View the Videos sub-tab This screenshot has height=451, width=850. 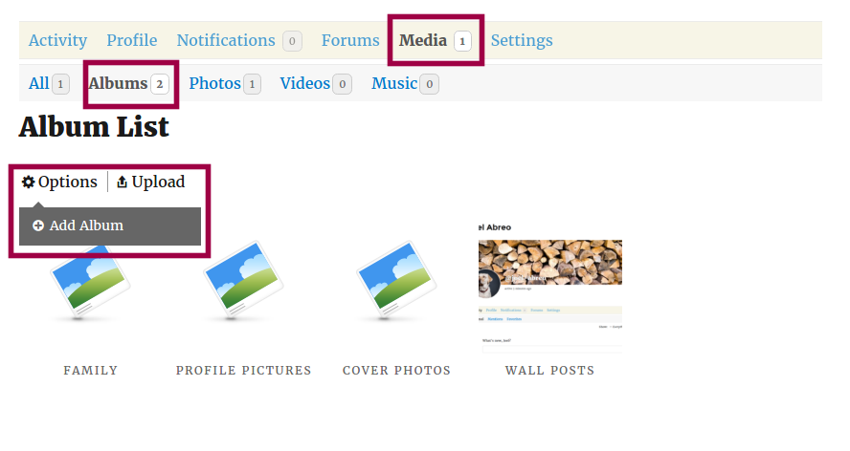(305, 83)
